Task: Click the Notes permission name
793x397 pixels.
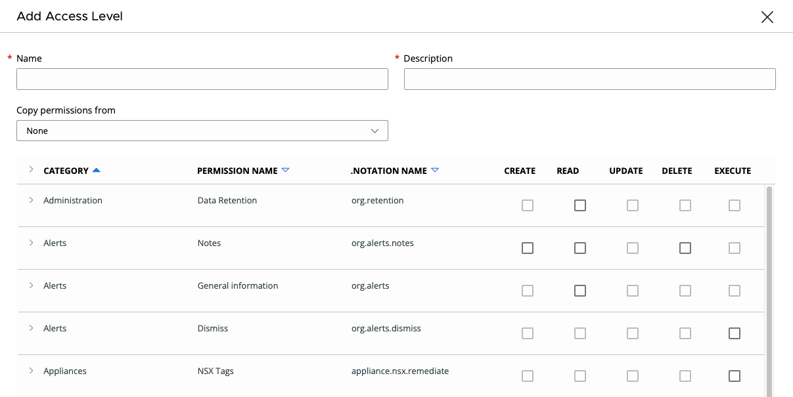Action: 209,243
